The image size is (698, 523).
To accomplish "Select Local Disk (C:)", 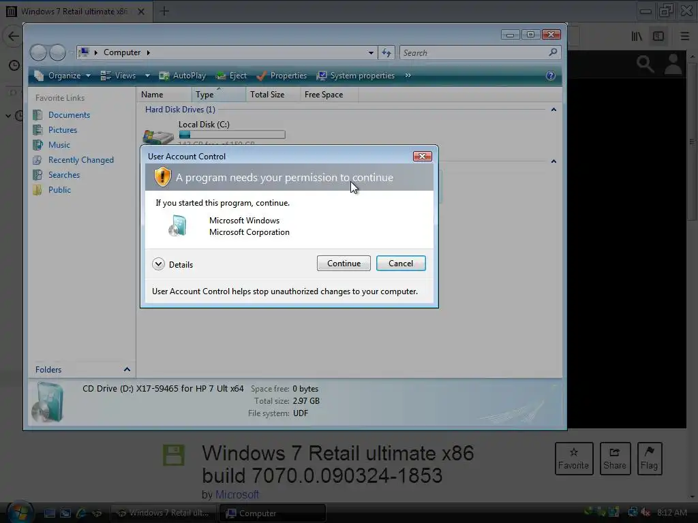I will click(x=204, y=125).
